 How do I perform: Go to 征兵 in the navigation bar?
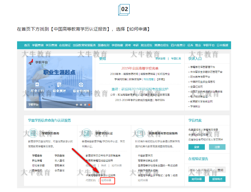[x=190, y=45]
